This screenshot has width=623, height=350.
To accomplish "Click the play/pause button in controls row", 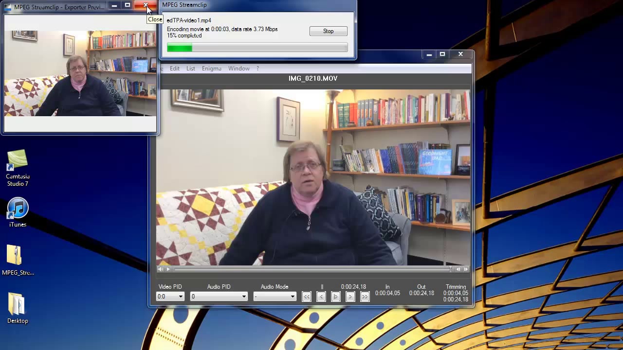I will tap(336, 297).
